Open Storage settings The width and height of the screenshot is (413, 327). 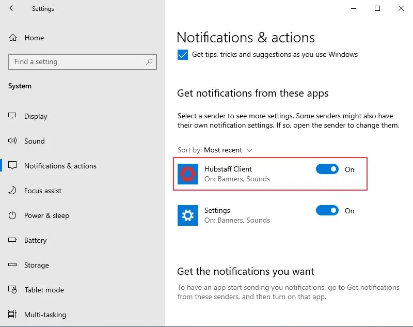[83, 265]
